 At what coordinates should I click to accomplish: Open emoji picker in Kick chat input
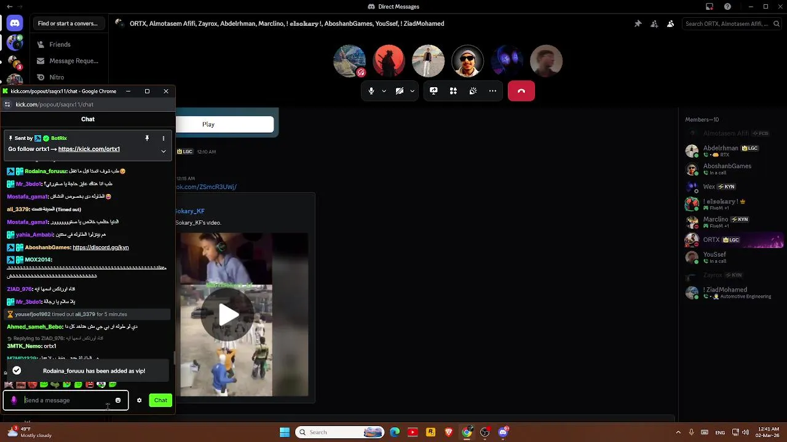[x=118, y=400]
